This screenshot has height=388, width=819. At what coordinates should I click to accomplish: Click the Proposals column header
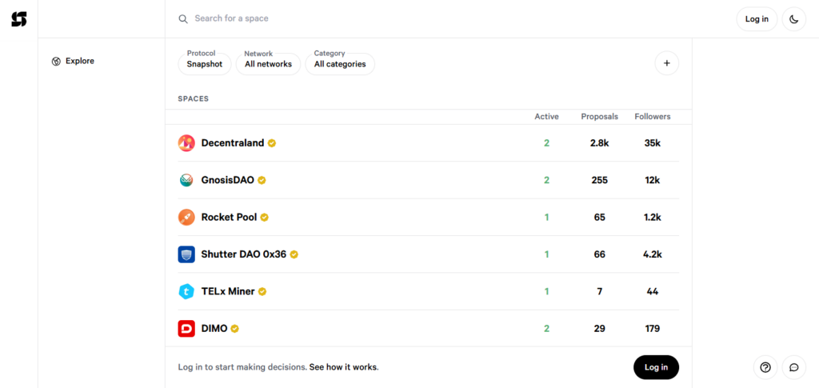tap(600, 117)
